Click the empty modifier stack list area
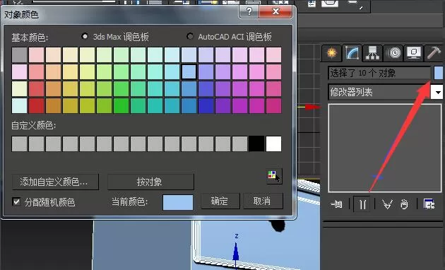The width and height of the screenshot is (445, 270). 385,148
